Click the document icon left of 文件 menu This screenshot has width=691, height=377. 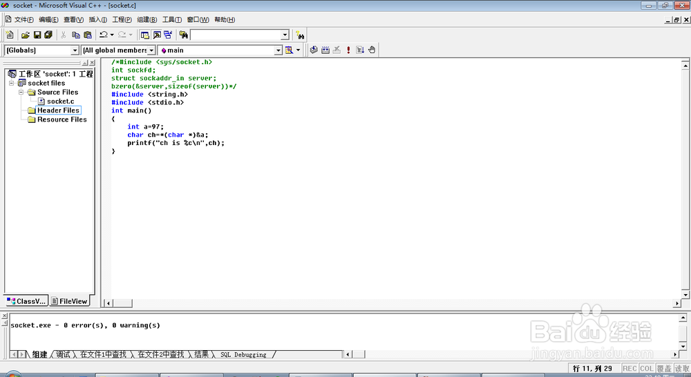pos(8,19)
